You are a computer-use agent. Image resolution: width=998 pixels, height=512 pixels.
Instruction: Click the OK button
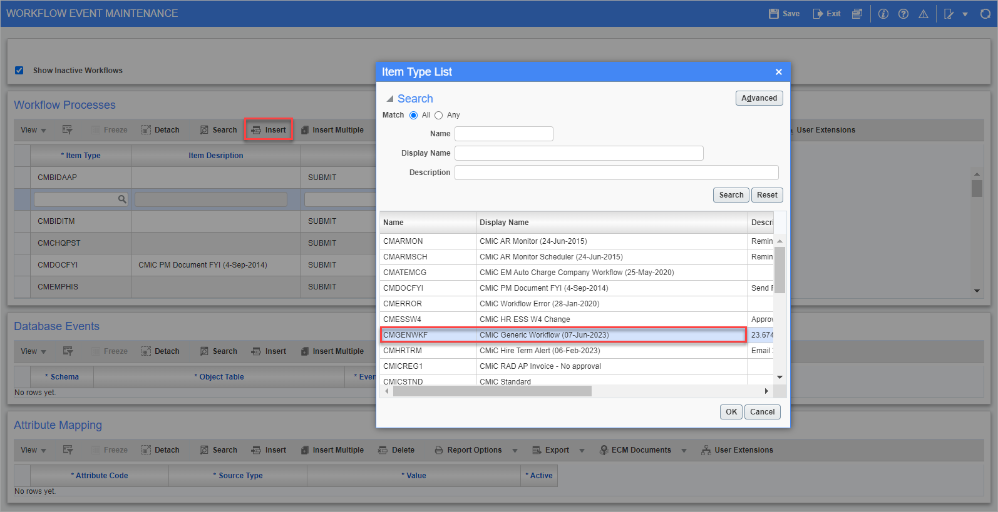[x=731, y=412]
